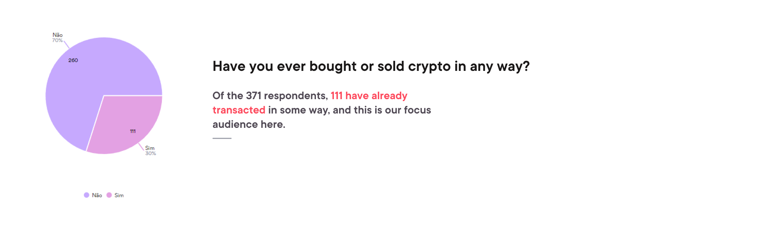
Task: Click the '371 respondents' text
Action: (x=287, y=96)
